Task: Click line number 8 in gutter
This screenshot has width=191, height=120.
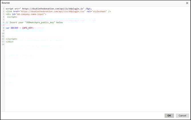Action: (x=3, y=28)
